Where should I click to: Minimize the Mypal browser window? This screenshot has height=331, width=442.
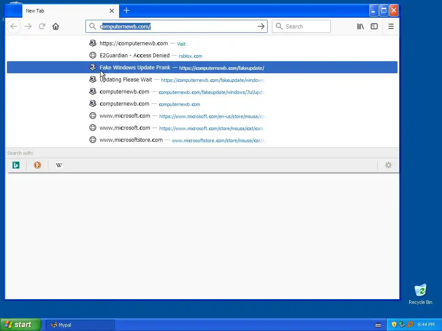pyautogui.click(x=373, y=11)
